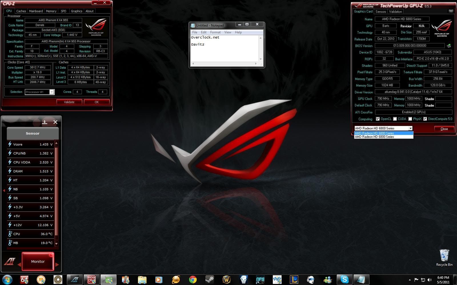Viewport: 457px width, 285px height.
Task: Open the About tab in CPU-Z
Action: [x=90, y=11]
